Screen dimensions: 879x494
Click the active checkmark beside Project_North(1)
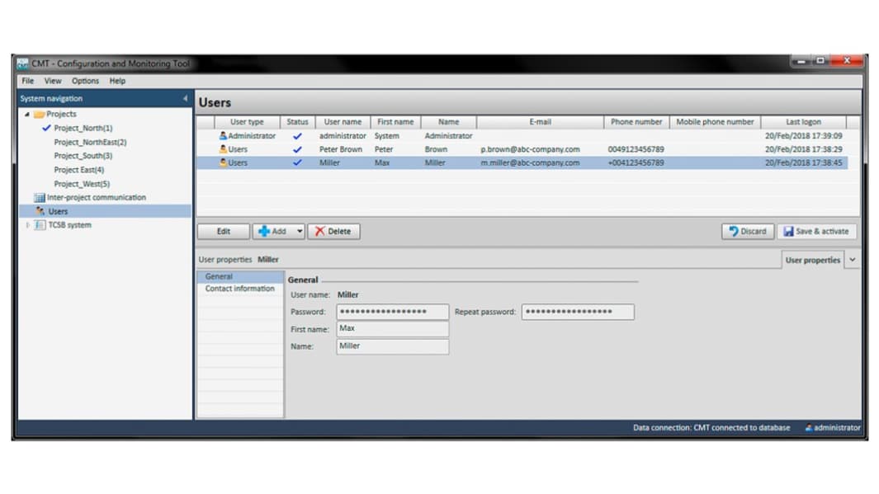point(46,129)
